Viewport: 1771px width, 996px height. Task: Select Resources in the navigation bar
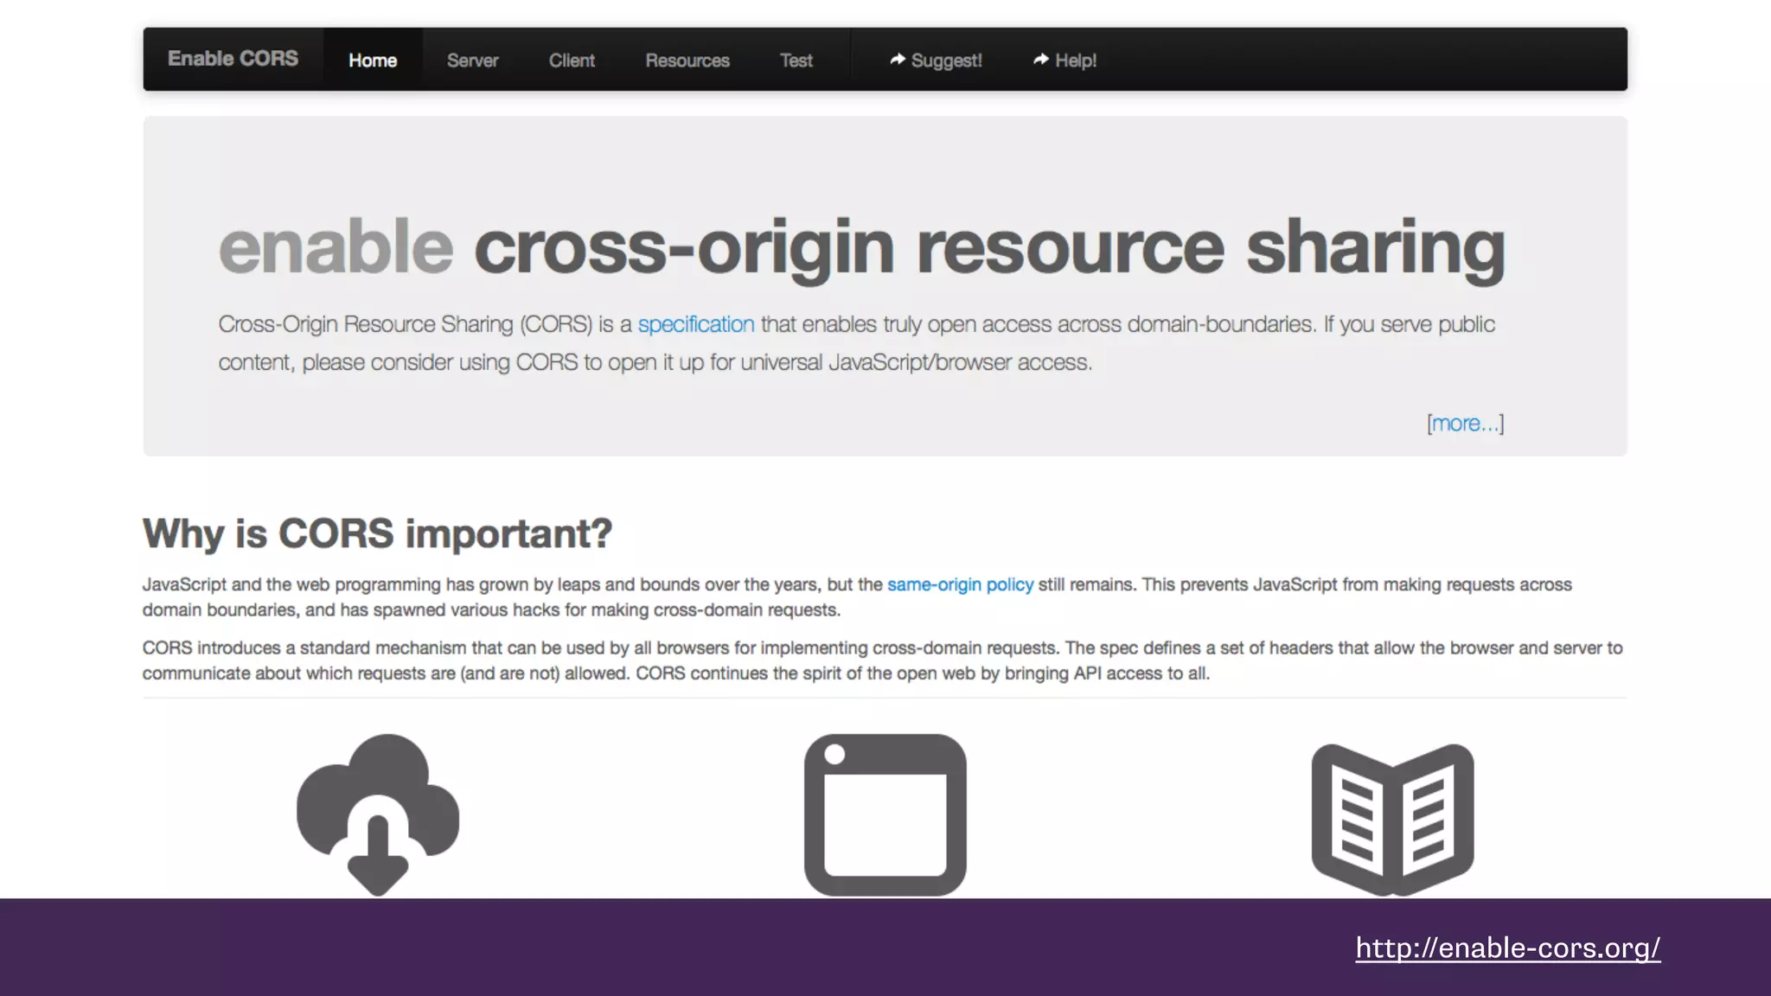point(687,61)
